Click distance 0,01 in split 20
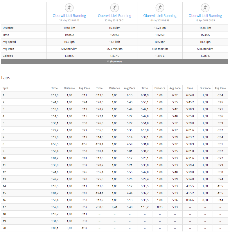 tap(69, 228)
